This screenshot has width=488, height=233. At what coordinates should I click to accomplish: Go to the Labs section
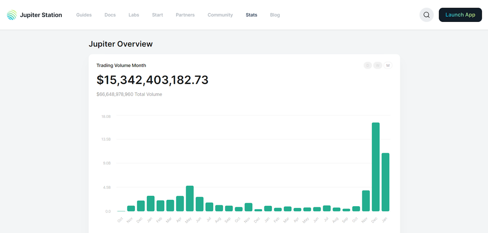point(134,15)
